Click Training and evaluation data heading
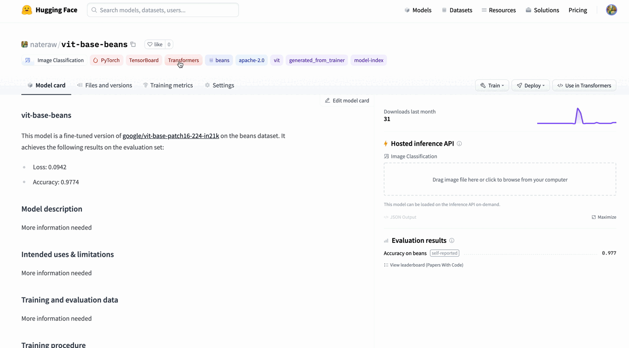The width and height of the screenshot is (629, 348). (70, 300)
